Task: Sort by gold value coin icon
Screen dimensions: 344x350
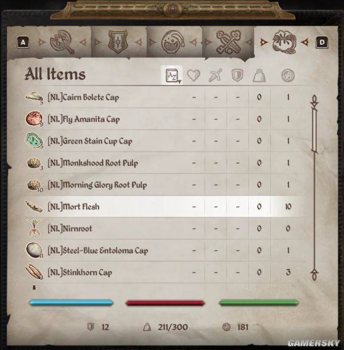Action: (x=288, y=75)
